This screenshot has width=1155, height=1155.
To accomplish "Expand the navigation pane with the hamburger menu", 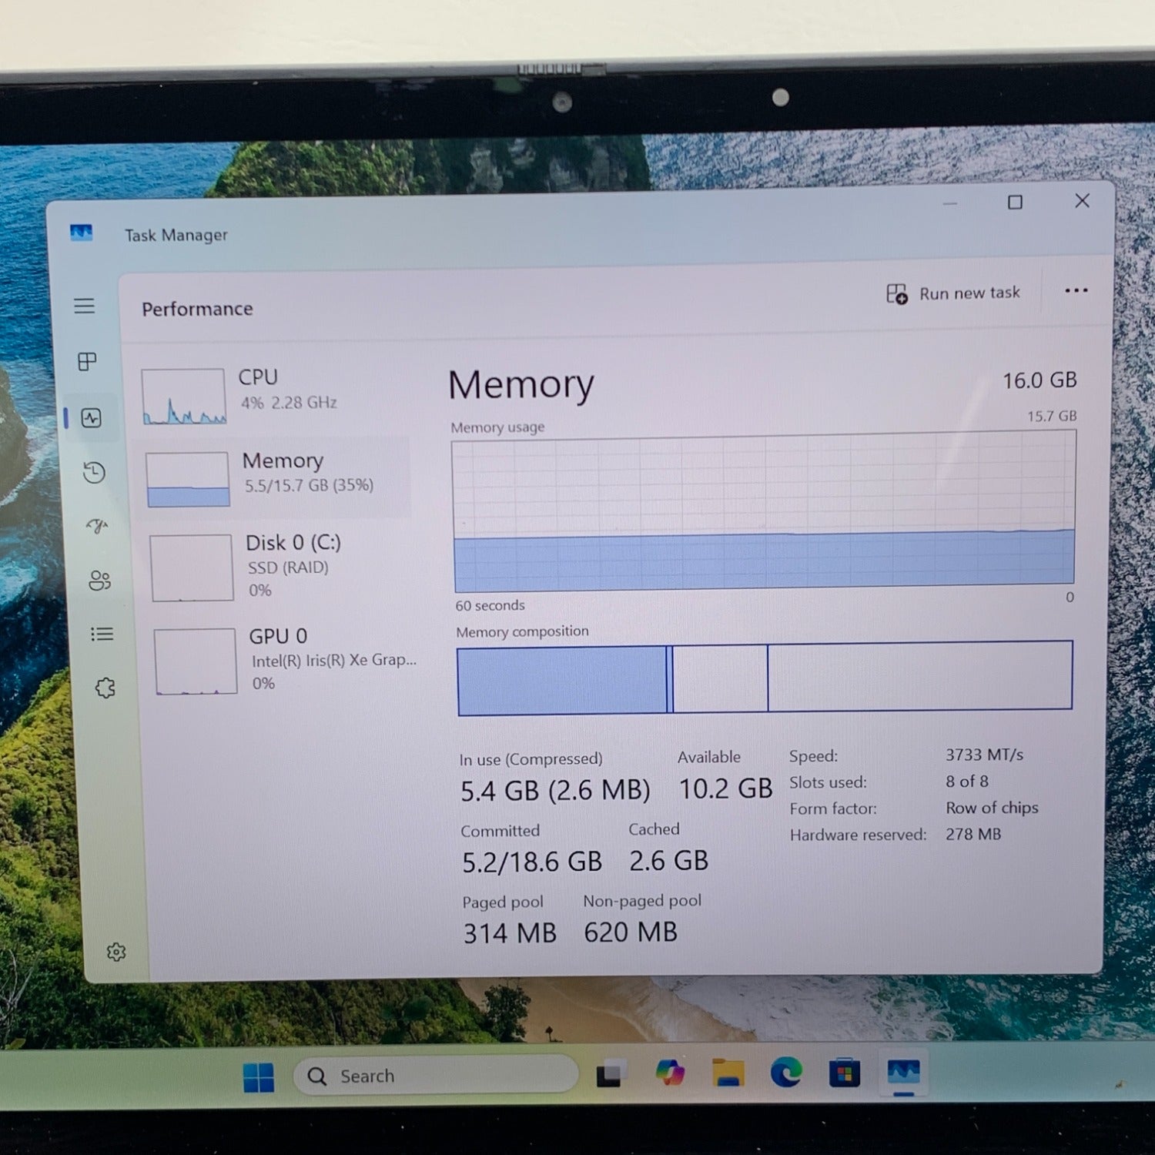I will tap(85, 306).
